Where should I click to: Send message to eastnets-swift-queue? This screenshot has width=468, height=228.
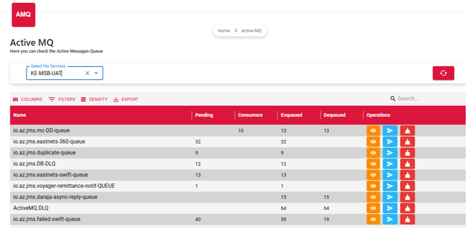pos(390,175)
